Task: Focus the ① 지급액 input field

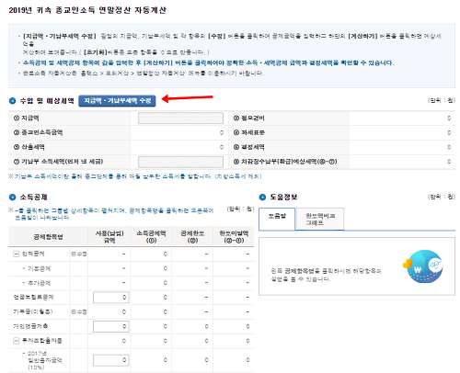Action: click(180, 119)
